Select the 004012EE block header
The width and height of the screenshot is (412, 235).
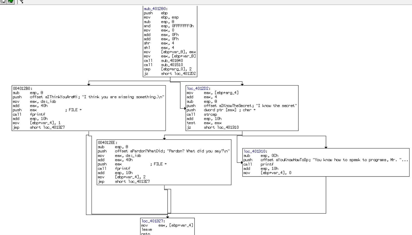[x=108, y=143]
